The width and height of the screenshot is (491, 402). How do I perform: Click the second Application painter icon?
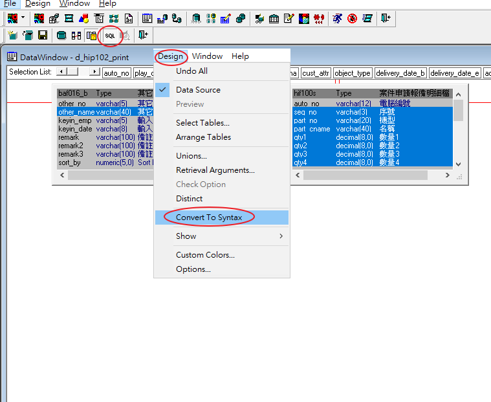tap(39, 19)
